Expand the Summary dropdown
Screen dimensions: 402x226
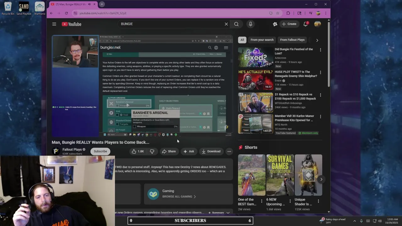[x=219, y=213]
